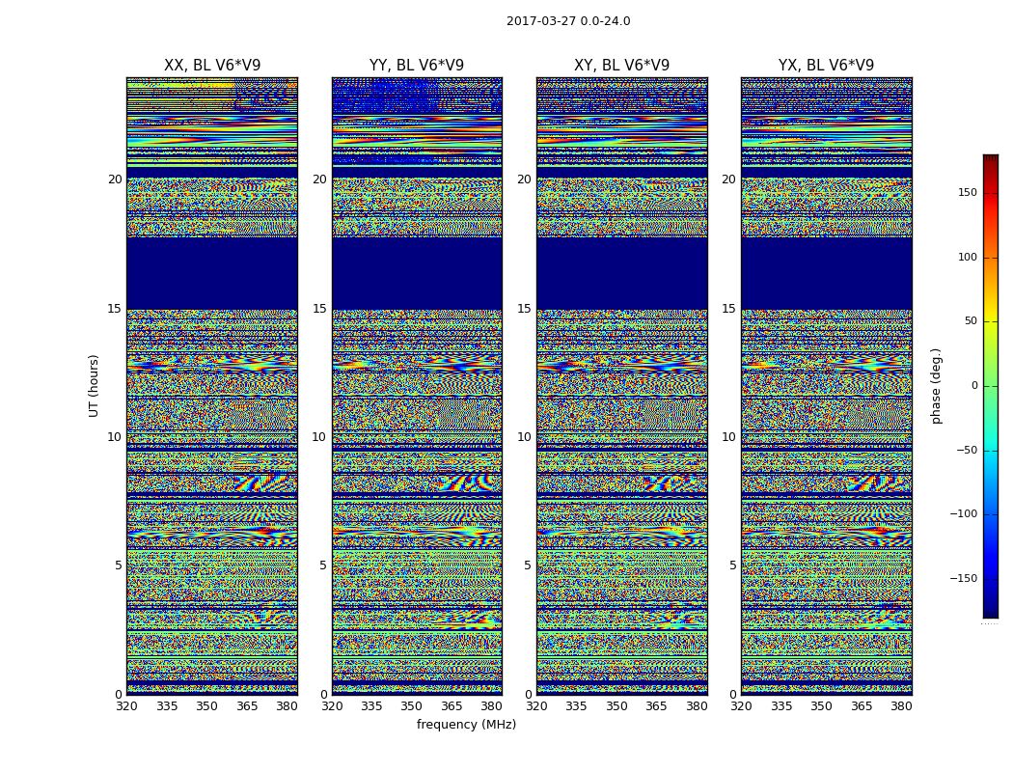Screen dimensions: 1013x772
Task: Click the colorbar tick label 150
Action: pos(967,193)
